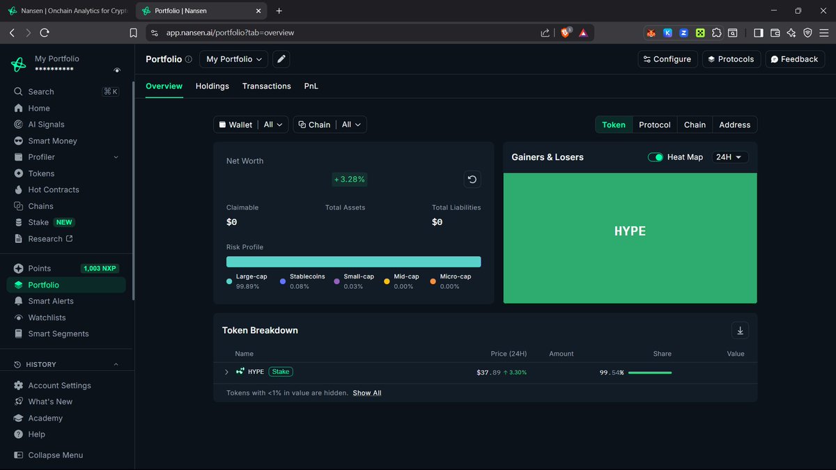Select Portfolio in the sidebar
Screen dimensions: 836x470
[66, 285]
